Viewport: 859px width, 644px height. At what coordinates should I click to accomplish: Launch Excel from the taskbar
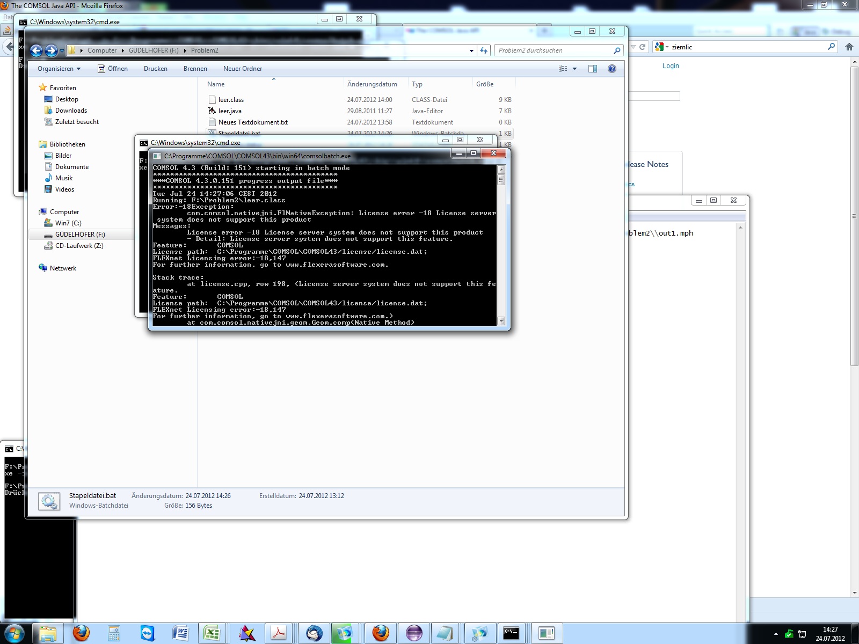tap(212, 633)
